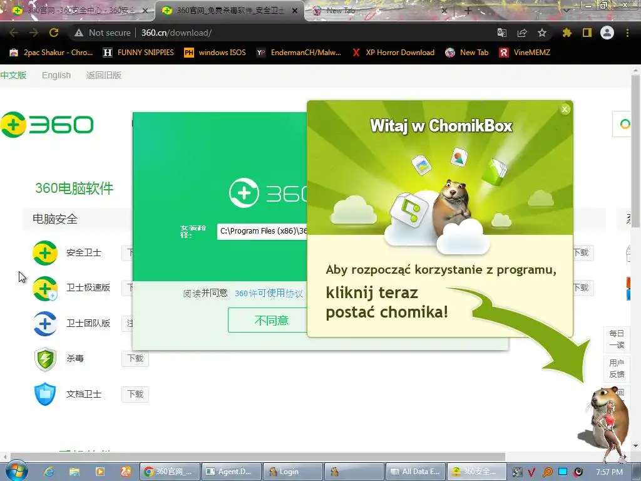
Task: Click the 电脑安全 category heading
Action: (x=55, y=219)
